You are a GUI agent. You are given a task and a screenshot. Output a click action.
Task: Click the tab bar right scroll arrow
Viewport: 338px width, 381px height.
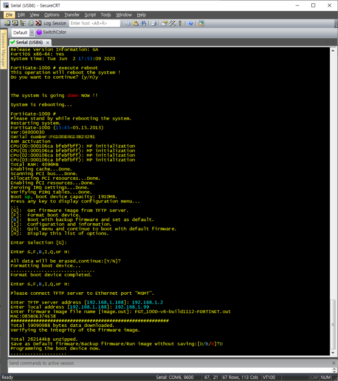pos(333,42)
